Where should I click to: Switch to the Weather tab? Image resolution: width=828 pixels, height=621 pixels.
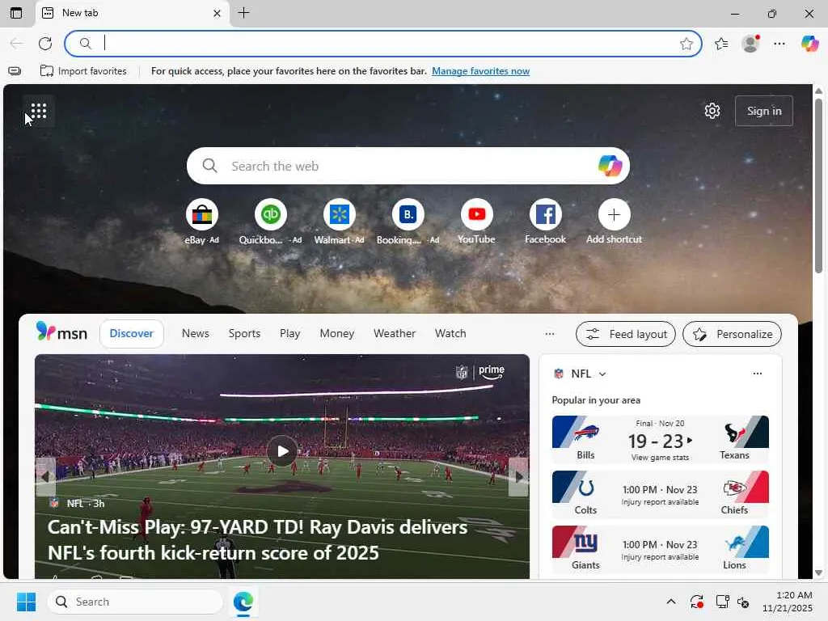pos(395,333)
